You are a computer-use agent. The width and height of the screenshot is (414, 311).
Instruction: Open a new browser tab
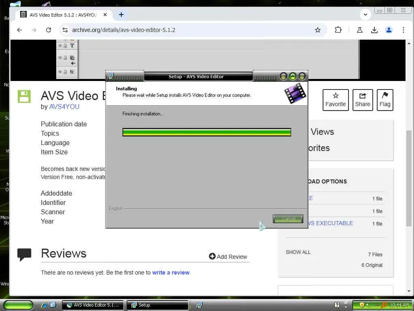pos(121,15)
